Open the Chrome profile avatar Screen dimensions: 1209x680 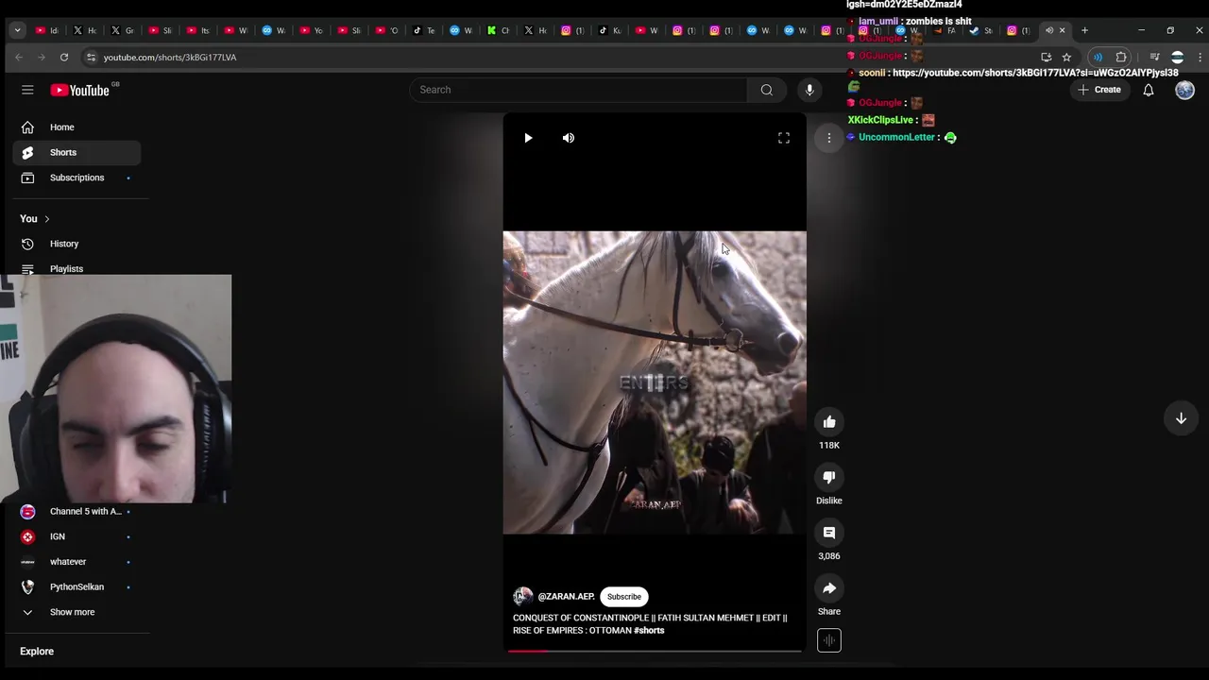(x=1177, y=58)
